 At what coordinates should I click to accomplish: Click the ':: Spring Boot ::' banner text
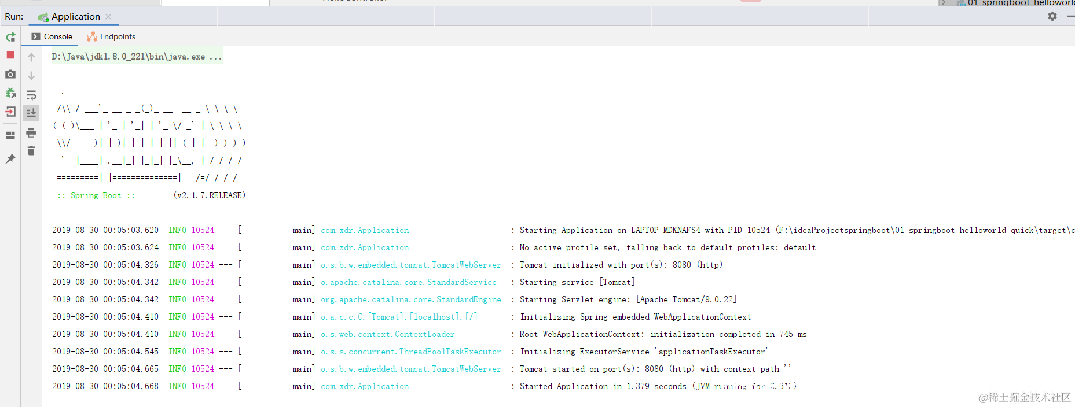coord(96,195)
